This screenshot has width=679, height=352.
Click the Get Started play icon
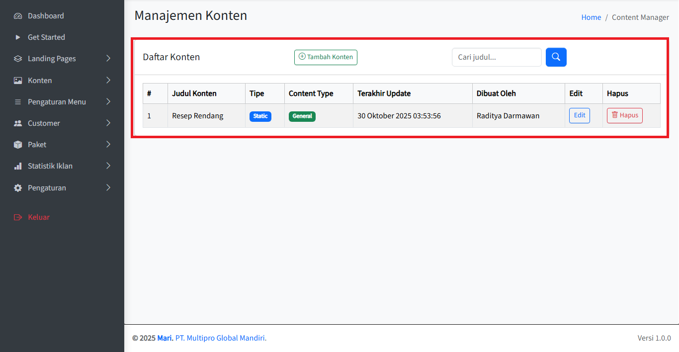(x=18, y=37)
